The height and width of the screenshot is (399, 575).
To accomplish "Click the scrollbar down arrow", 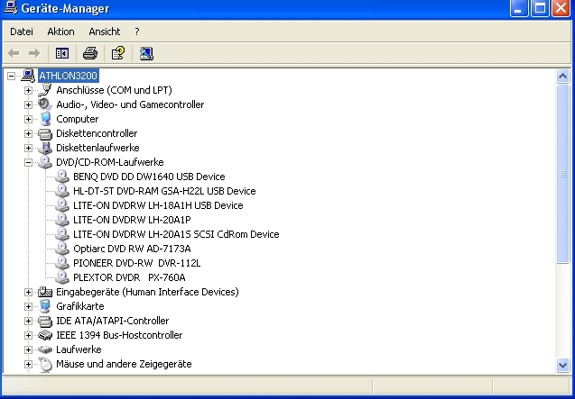I will [x=563, y=365].
